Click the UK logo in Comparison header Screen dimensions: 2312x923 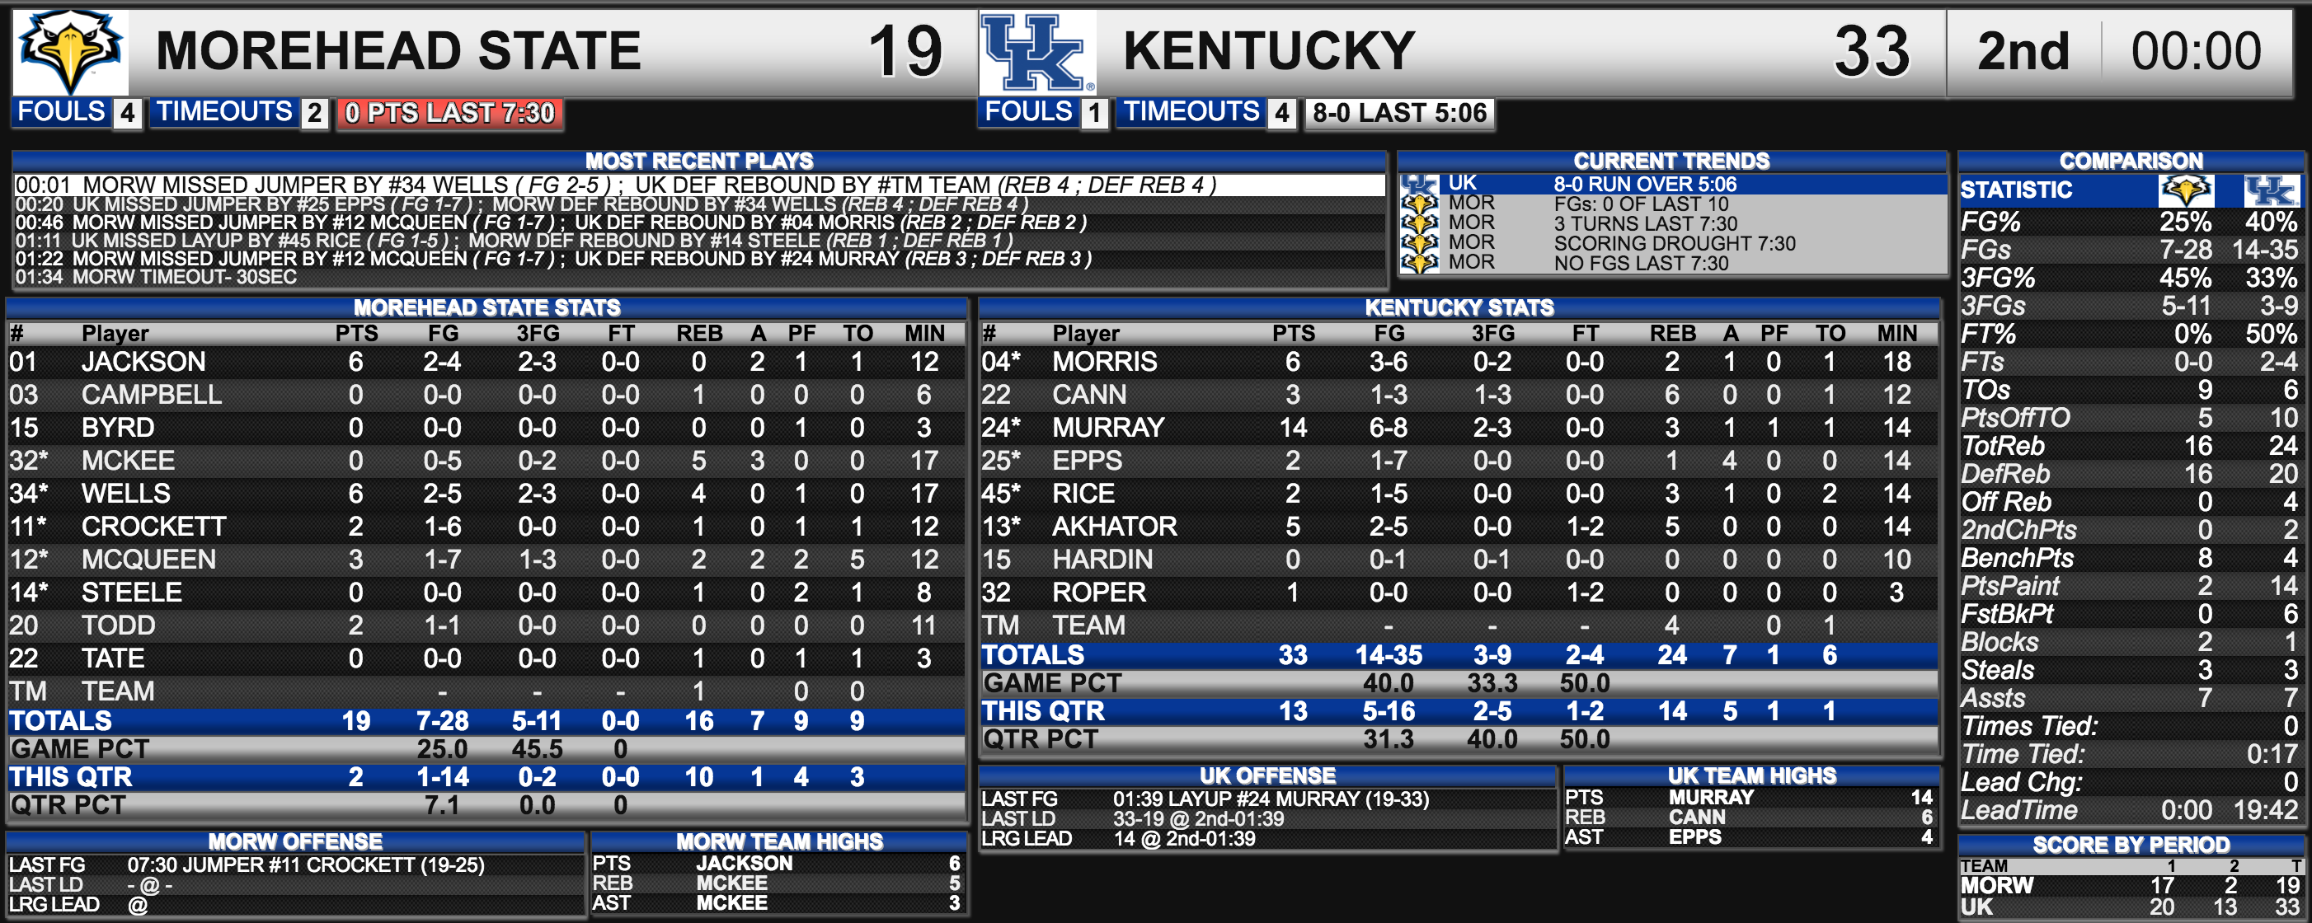tap(2271, 190)
